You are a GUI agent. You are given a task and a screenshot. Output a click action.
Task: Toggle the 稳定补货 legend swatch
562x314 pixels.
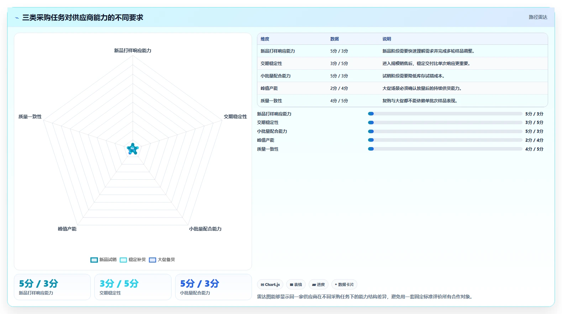pos(123,260)
